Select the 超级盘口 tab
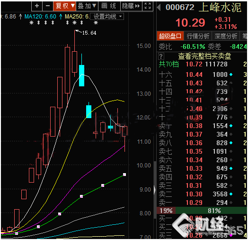 [170, 36]
